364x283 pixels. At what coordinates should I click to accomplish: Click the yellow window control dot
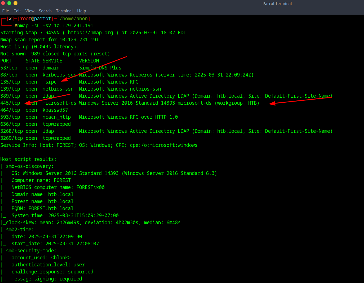click(x=15, y=3)
